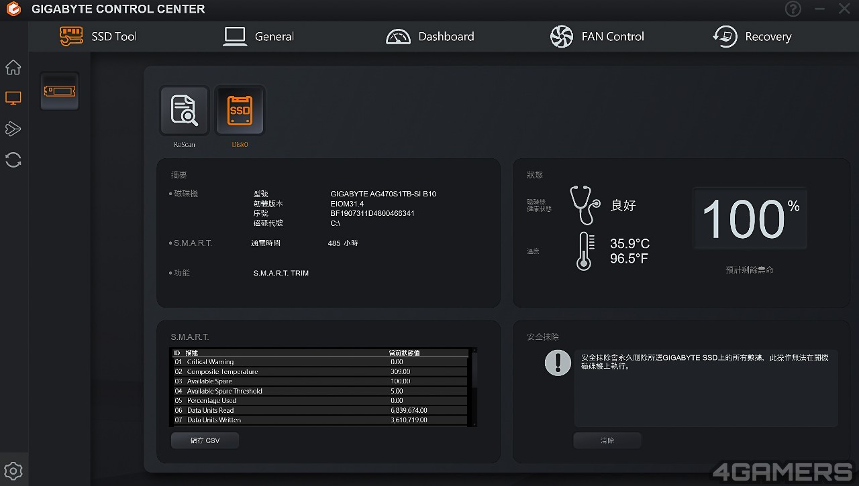The image size is (859, 486).
Task: Click firmware version EIOM31.4
Action: click(x=347, y=204)
